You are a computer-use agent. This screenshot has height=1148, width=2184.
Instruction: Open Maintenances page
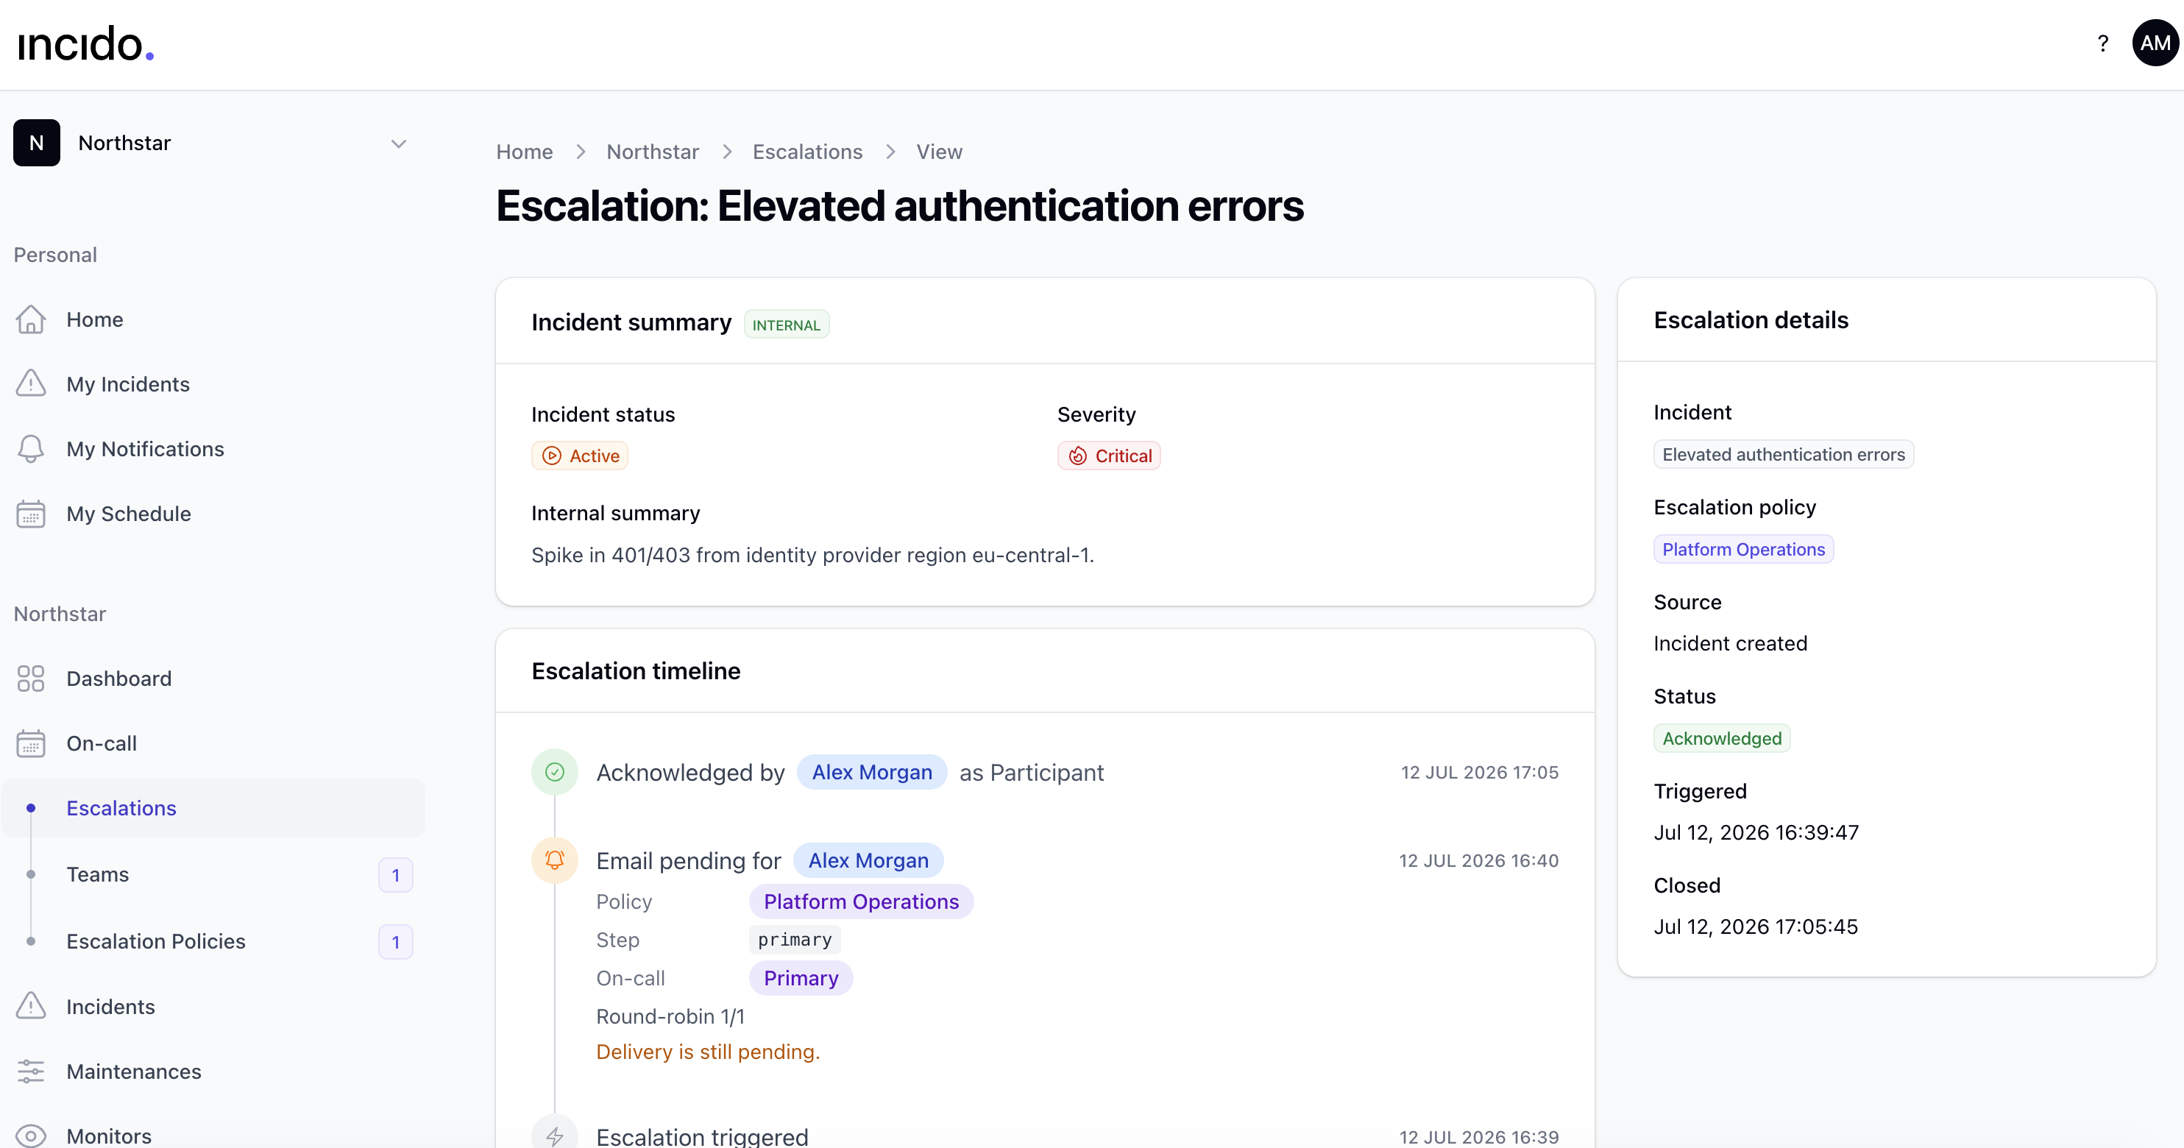pyautogui.click(x=134, y=1071)
